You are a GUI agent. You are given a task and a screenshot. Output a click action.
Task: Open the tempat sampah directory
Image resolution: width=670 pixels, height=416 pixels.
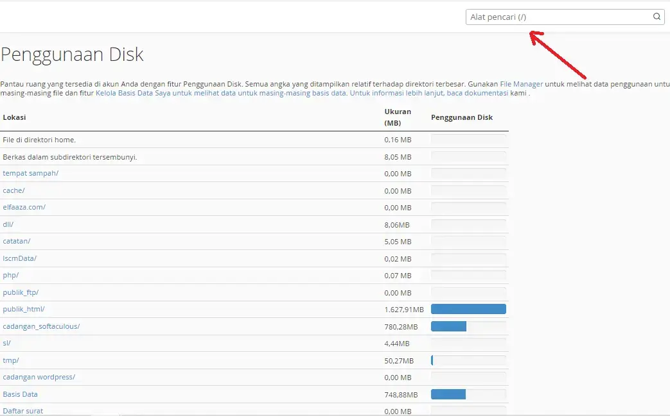pos(30,173)
